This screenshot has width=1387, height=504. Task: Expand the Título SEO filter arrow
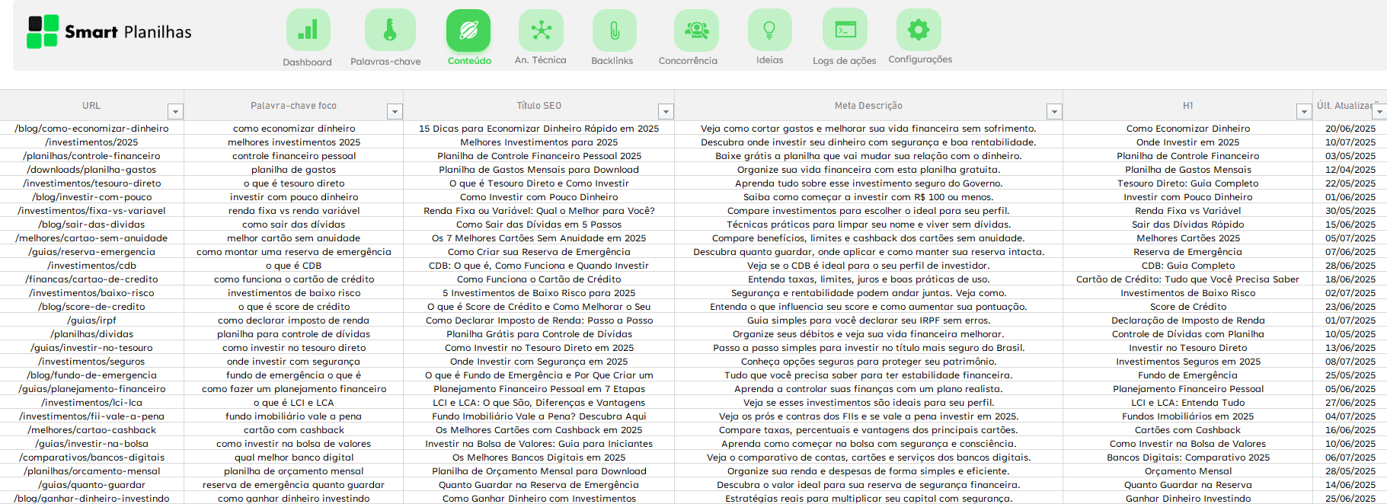[x=666, y=112]
